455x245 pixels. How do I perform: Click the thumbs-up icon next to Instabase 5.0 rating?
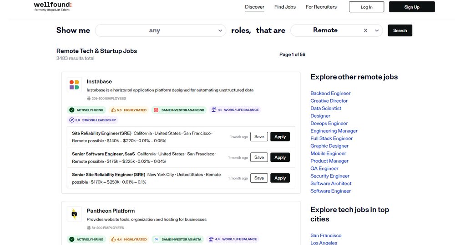pyautogui.click(x=113, y=110)
